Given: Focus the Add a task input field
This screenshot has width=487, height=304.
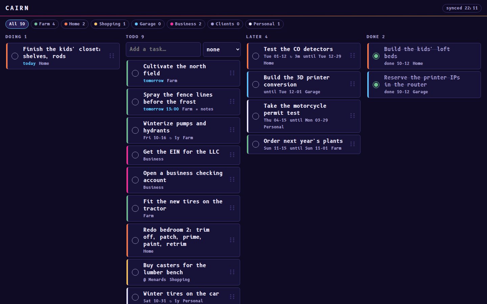Looking at the screenshot, I should click(x=163, y=49).
